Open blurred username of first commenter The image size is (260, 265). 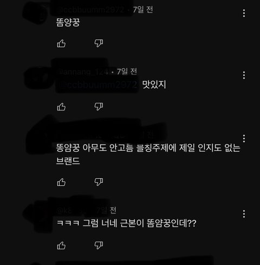point(90,10)
